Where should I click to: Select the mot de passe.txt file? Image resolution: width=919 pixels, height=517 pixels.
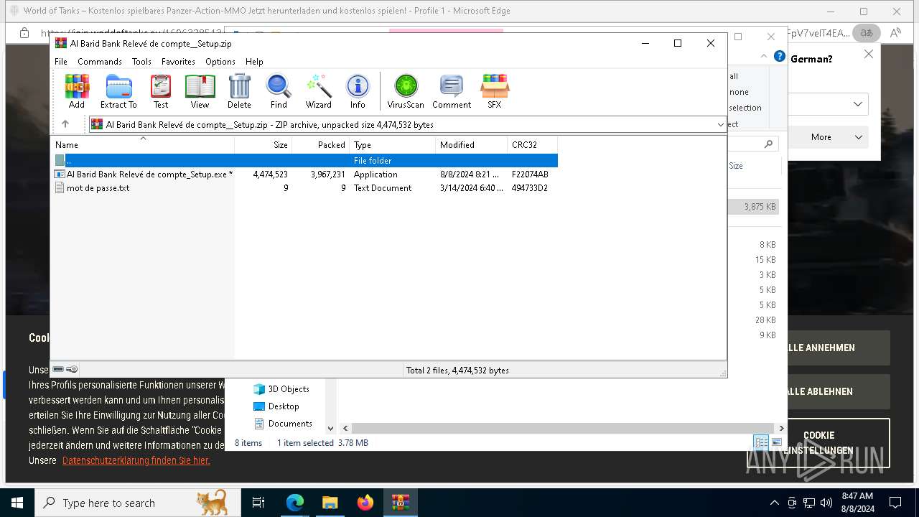(305, 188)
